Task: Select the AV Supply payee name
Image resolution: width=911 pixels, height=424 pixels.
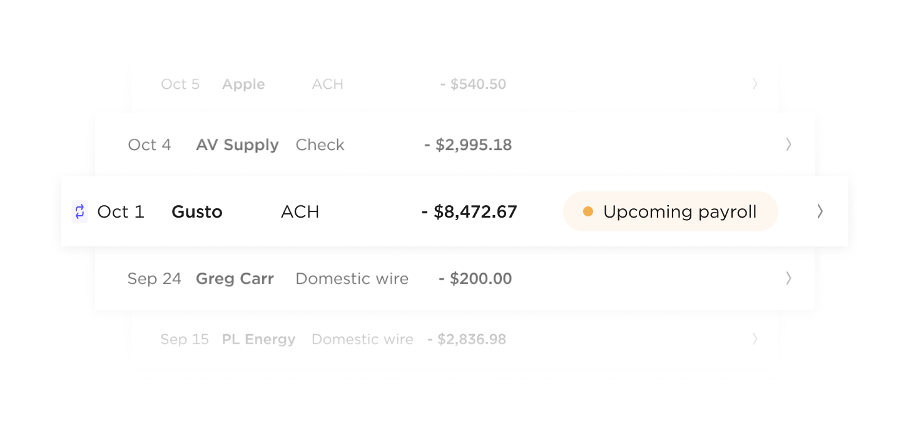Action: click(x=237, y=145)
